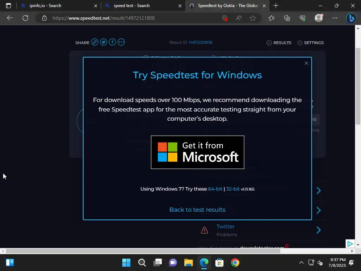Click the horizontal scrollbar thumb
Viewport: 361px width, 271px height.
143,251
